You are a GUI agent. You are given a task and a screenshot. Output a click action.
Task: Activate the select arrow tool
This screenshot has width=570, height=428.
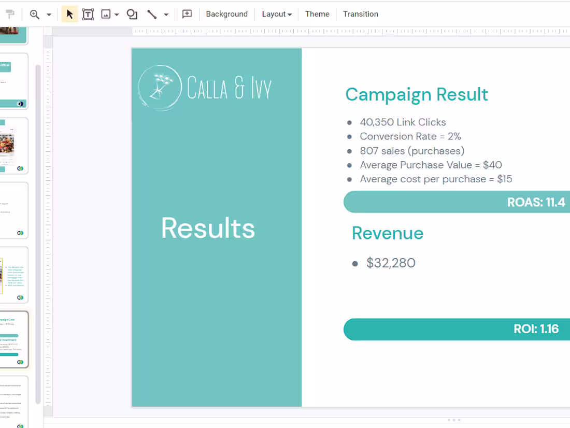69,14
